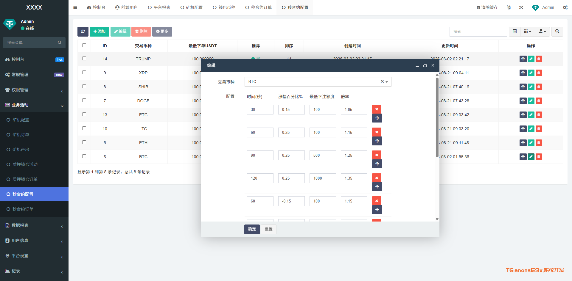
Task: Open the 交易币种 BTC dropdown
Action: tap(318, 82)
